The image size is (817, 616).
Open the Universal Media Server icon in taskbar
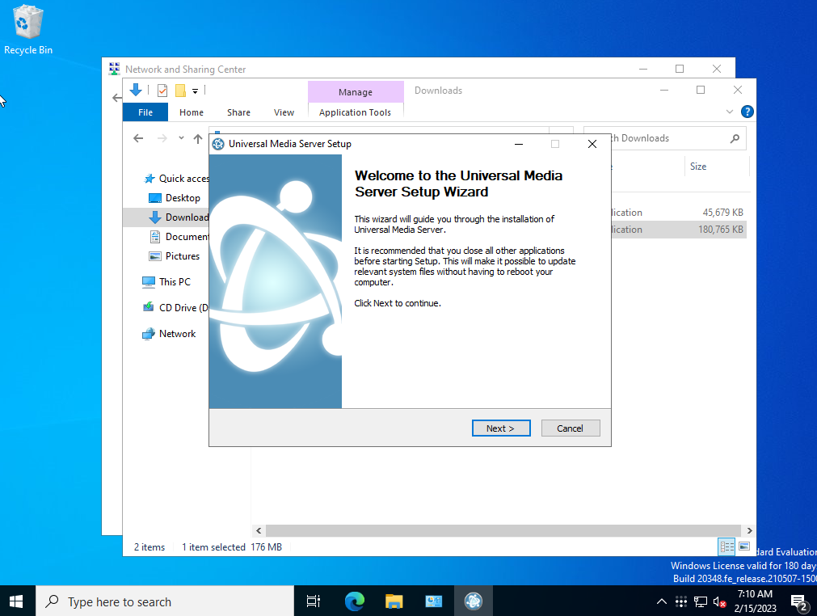pos(473,601)
